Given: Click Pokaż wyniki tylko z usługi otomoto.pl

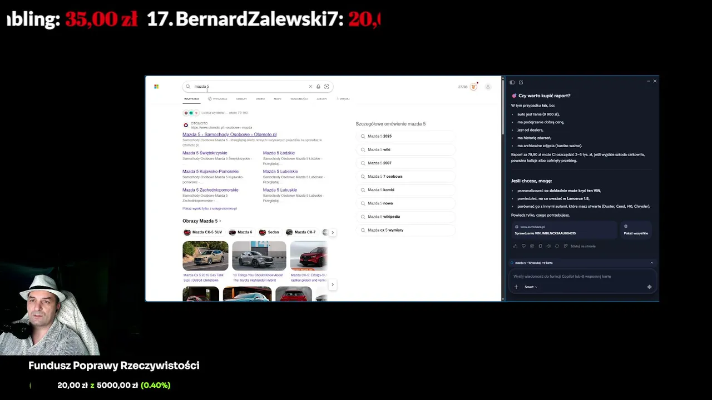Looking at the screenshot, I should pos(210,208).
